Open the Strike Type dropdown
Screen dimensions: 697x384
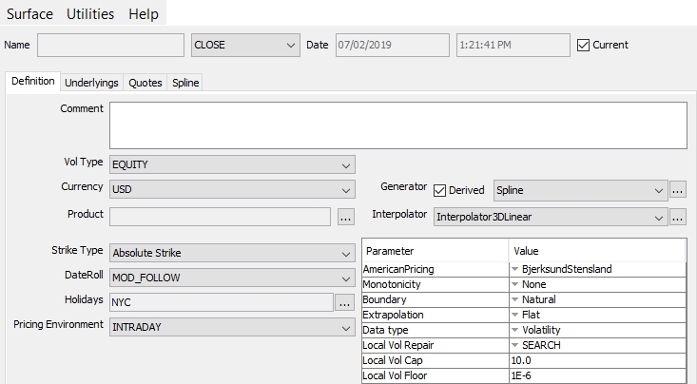pos(232,253)
